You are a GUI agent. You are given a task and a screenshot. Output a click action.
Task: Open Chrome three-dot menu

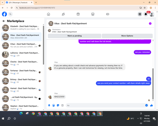(x=155, y=8)
